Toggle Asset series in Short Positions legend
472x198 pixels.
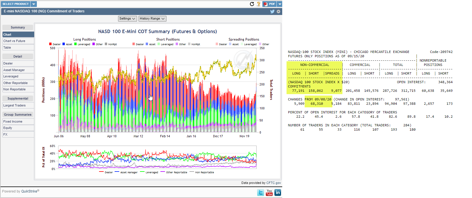click(x=151, y=44)
